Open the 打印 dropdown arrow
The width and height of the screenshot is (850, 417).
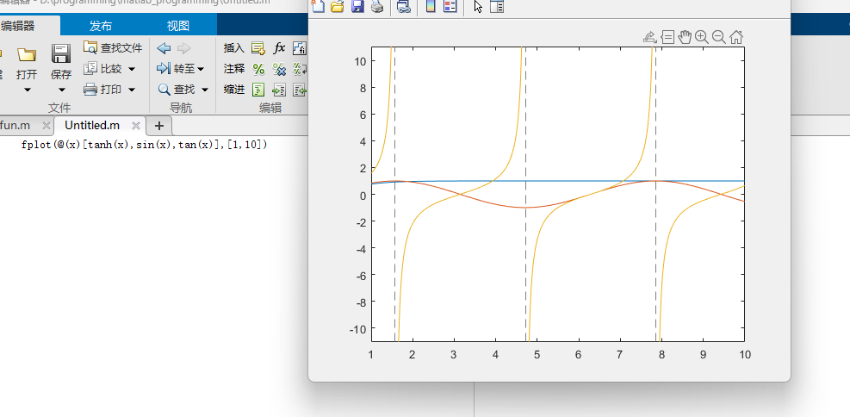pos(131,90)
